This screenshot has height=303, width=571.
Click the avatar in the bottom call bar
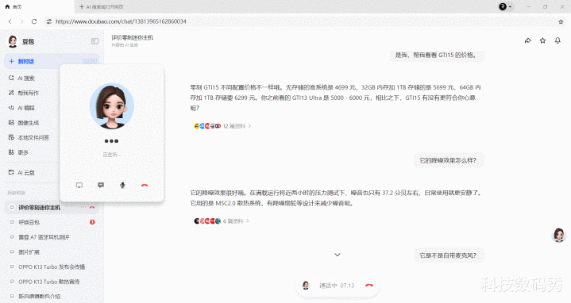(306, 286)
